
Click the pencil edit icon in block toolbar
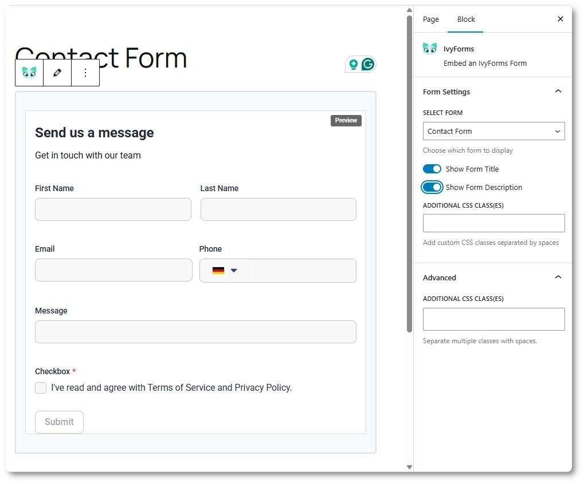[57, 73]
